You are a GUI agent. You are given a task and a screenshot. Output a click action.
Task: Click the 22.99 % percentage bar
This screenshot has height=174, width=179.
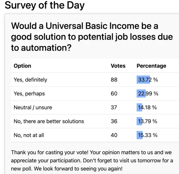[x=141, y=94]
